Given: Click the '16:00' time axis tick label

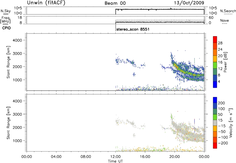Looking at the screenshot, I should pos(145,157).
